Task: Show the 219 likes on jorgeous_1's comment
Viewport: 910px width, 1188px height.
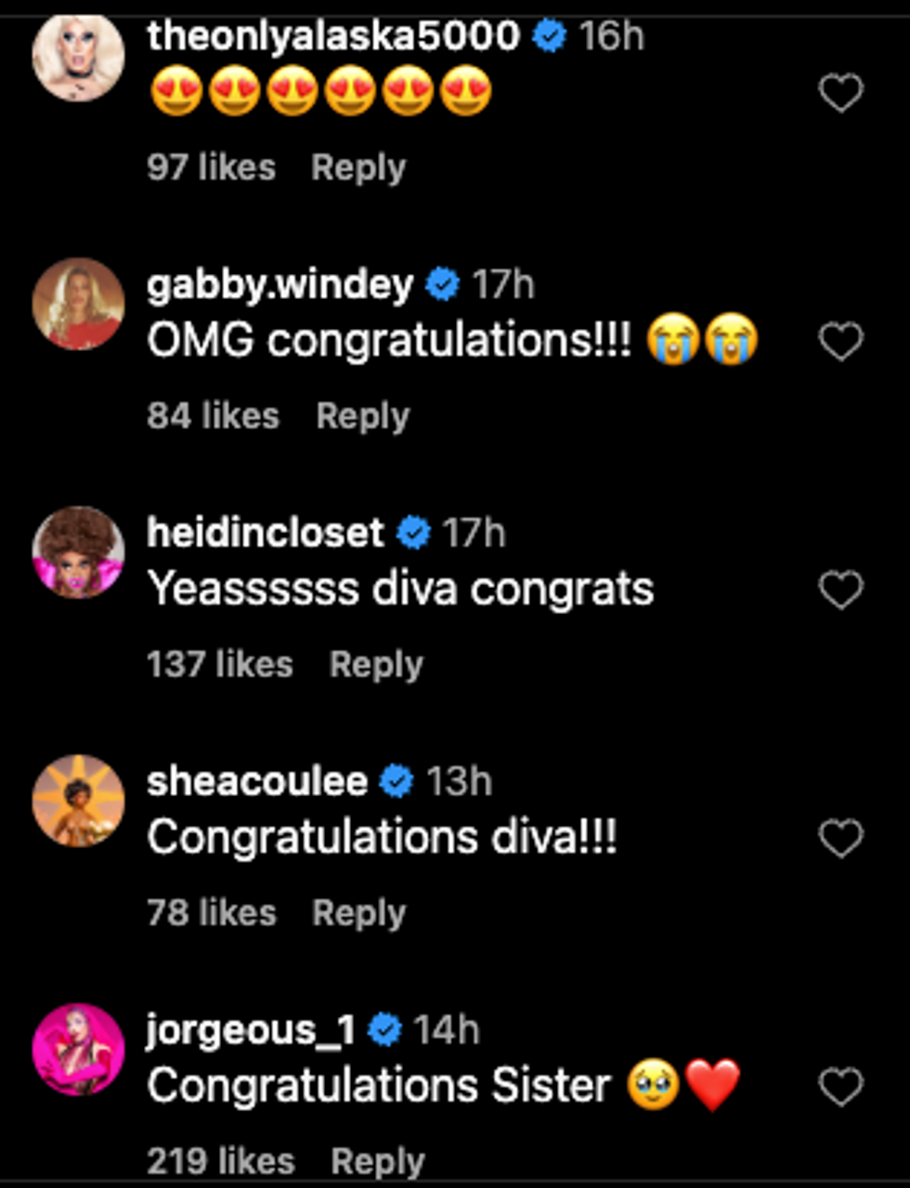Action: pos(220,1162)
